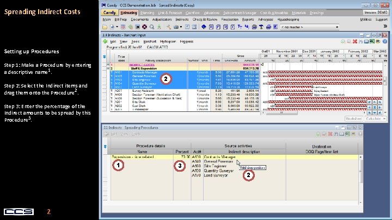Click the printer toolbar icon
This screenshot has width=392, height=220.
[x=268, y=27]
